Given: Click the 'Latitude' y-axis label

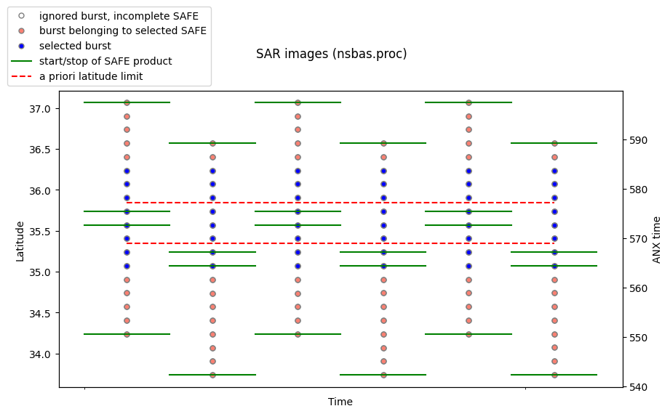Looking at the screenshot, I should (20, 241).
